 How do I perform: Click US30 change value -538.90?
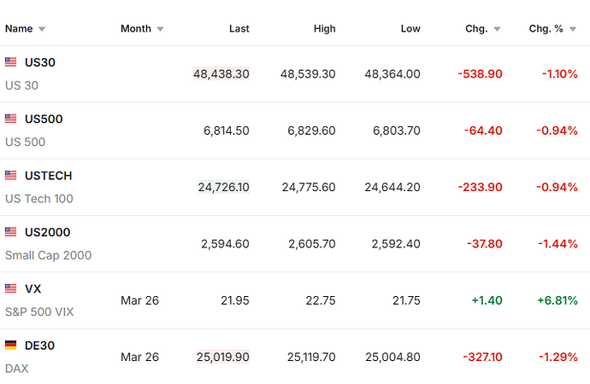481,74
